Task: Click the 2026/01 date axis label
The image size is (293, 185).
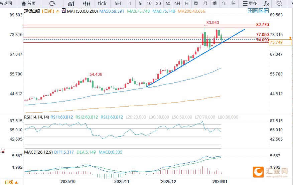Action: tap(220, 181)
